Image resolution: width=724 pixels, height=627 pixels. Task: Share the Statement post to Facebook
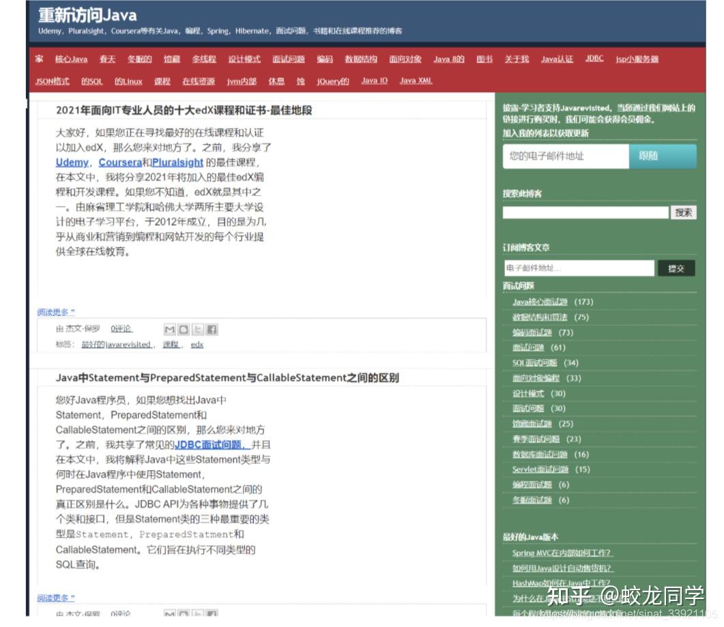pyautogui.click(x=212, y=613)
